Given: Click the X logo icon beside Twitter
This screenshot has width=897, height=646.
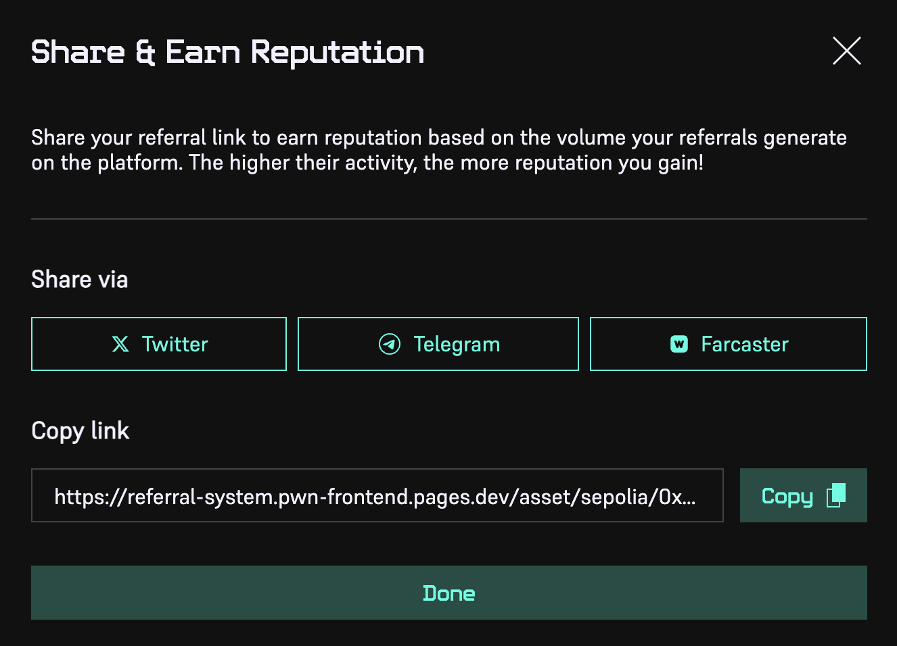Looking at the screenshot, I should (120, 344).
